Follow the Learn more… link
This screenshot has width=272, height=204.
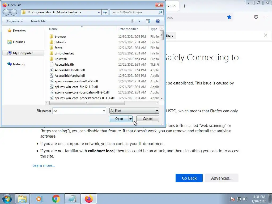(x=44, y=165)
